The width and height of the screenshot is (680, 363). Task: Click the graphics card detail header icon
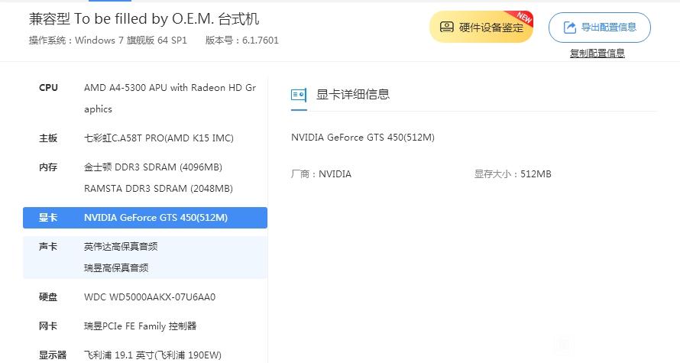click(x=299, y=94)
